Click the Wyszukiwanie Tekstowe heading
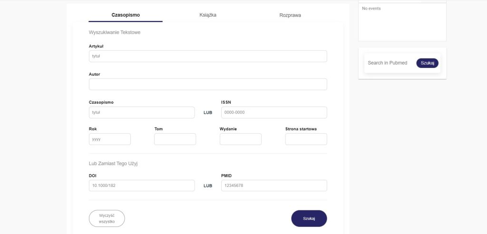Screen dimensions: 487x234 point(115,32)
